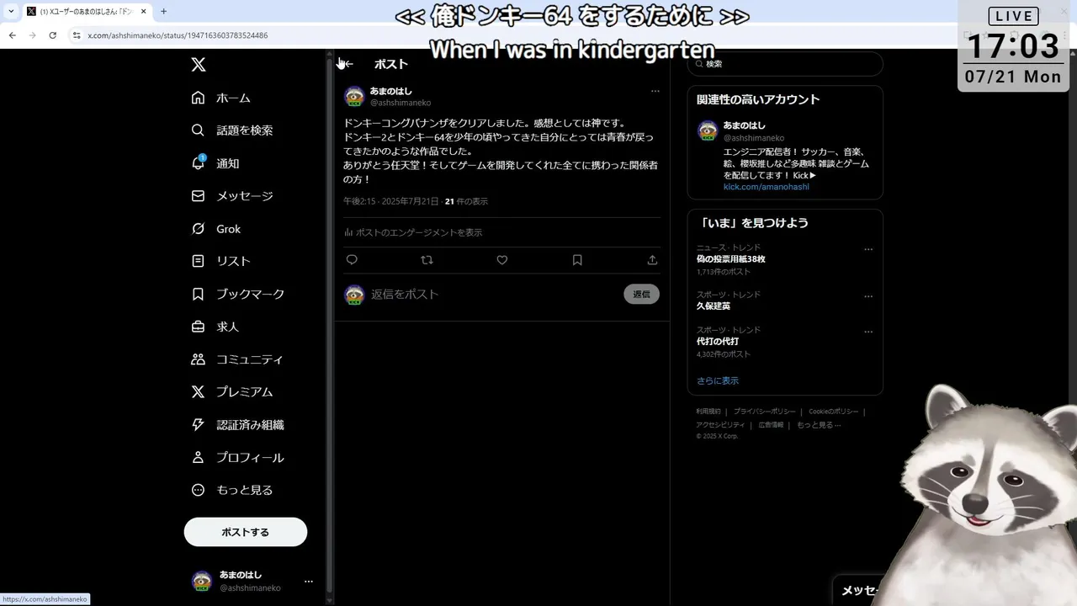1077x606 pixels.
Task: Click the post author avatar
Action: click(354, 96)
